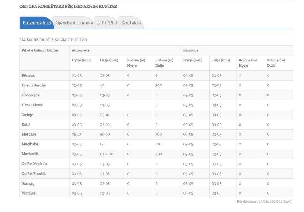Select the Bërnjak row name
304x212 pixels.
28,75
